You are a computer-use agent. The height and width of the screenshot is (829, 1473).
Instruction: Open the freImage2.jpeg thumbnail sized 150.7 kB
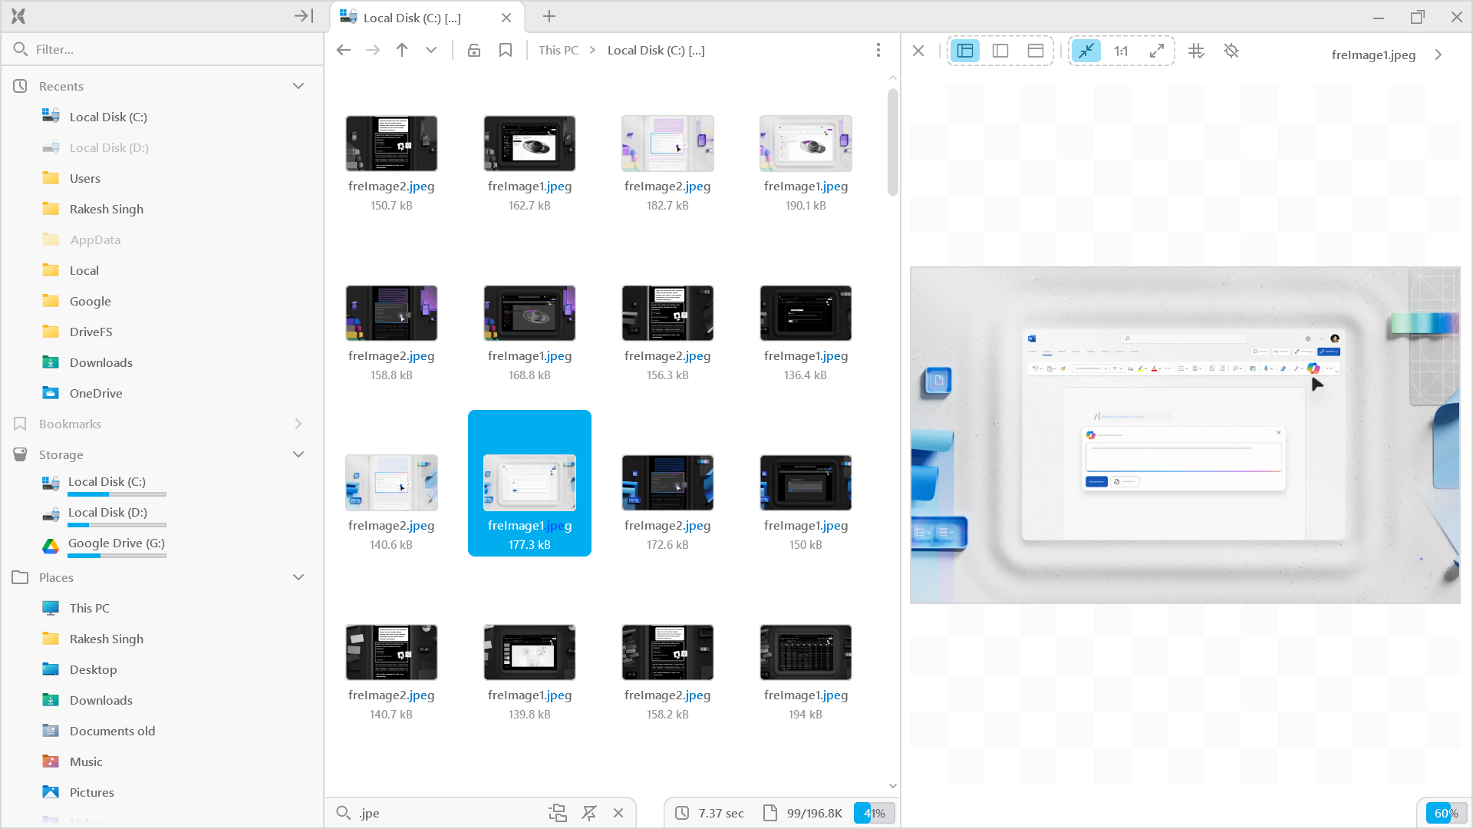(x=391, y=143)
